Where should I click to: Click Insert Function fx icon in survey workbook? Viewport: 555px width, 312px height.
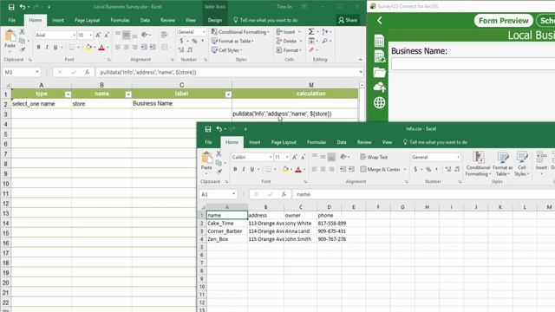(87, 72)
